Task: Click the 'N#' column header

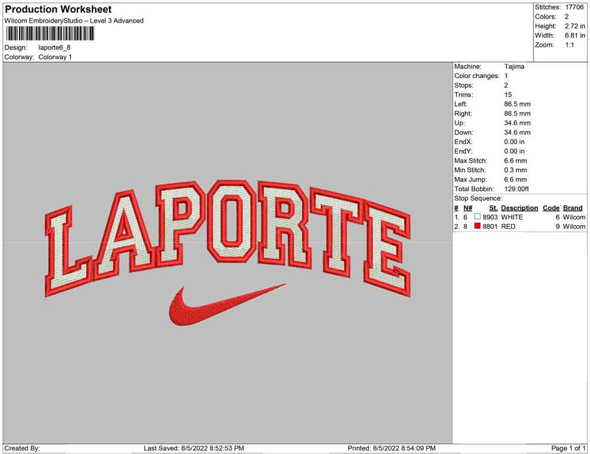Action: (x=468, y=208)
